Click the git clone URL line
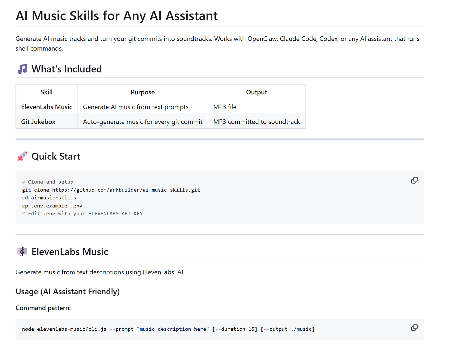Image resolution: width=450 pixels, height=344 pixels. 111,190
